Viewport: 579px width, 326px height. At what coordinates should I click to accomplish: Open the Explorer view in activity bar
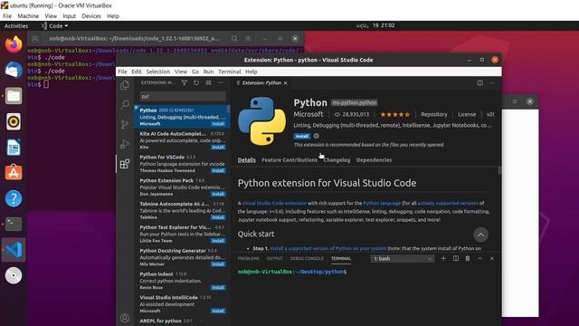click(x=125, y=85)
